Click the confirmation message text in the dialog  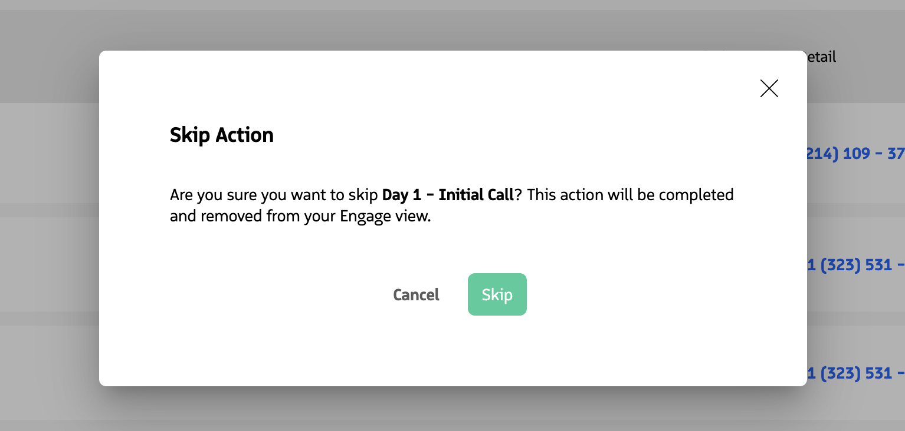click(451, 205)
